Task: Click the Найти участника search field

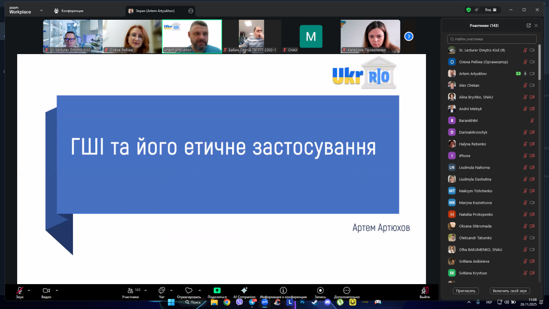Action: [492, 39]
